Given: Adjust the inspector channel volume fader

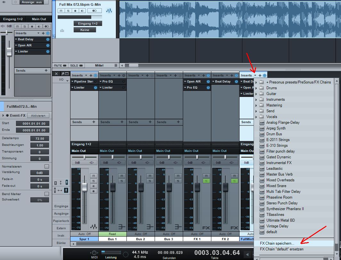Looking at the screenshot, I should coord(9,52).
